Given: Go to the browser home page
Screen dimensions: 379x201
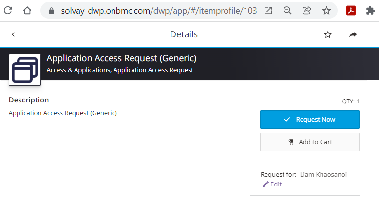Looking at the screenshot, I should click(x=27, y=10).
